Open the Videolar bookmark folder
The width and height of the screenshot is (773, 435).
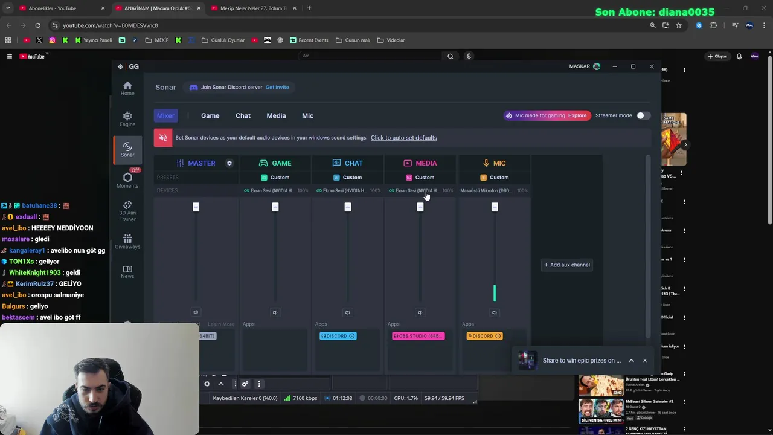(x=391, y=40)
